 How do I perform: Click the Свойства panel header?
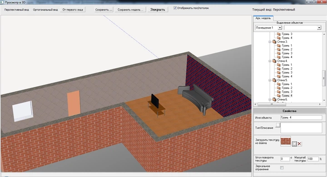click(289, 111)
